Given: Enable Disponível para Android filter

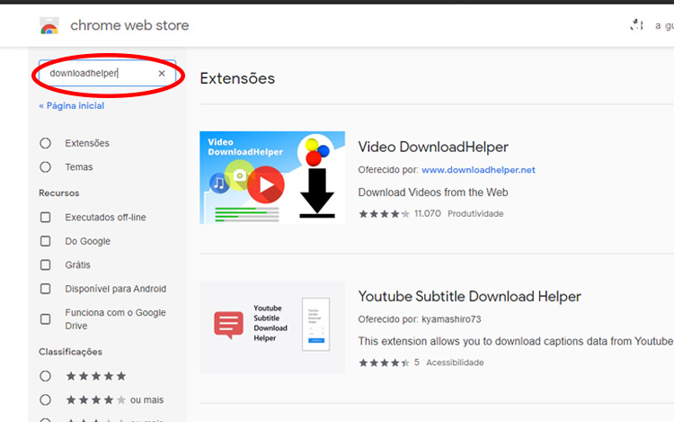Looking at the screenshot, I should click(46, 289).
